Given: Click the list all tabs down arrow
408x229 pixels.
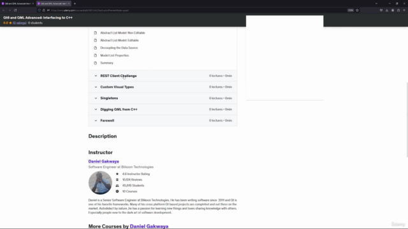Looking at the screenshot, I should 376,4.
